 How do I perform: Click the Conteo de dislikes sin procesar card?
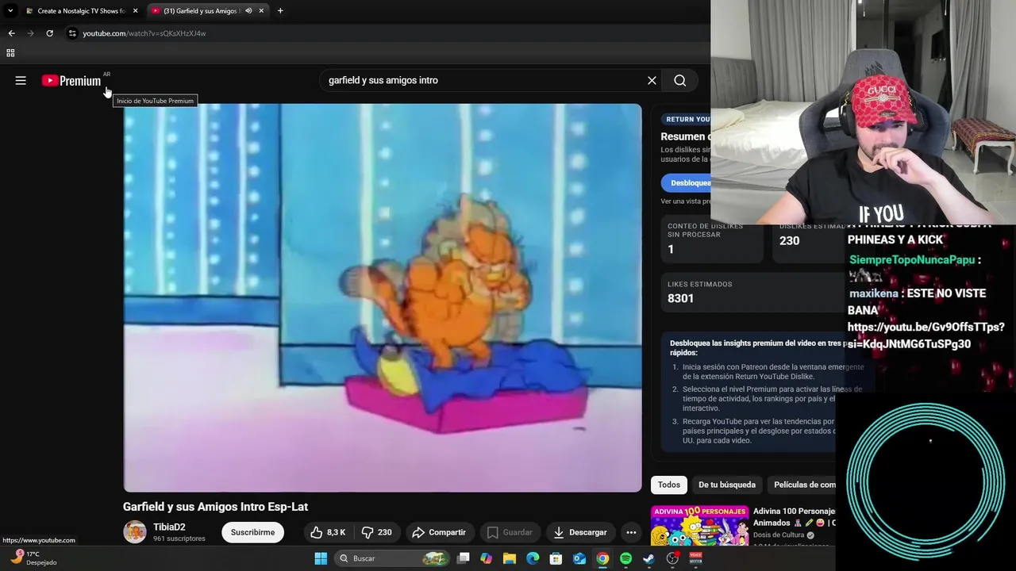pos(712,240)
